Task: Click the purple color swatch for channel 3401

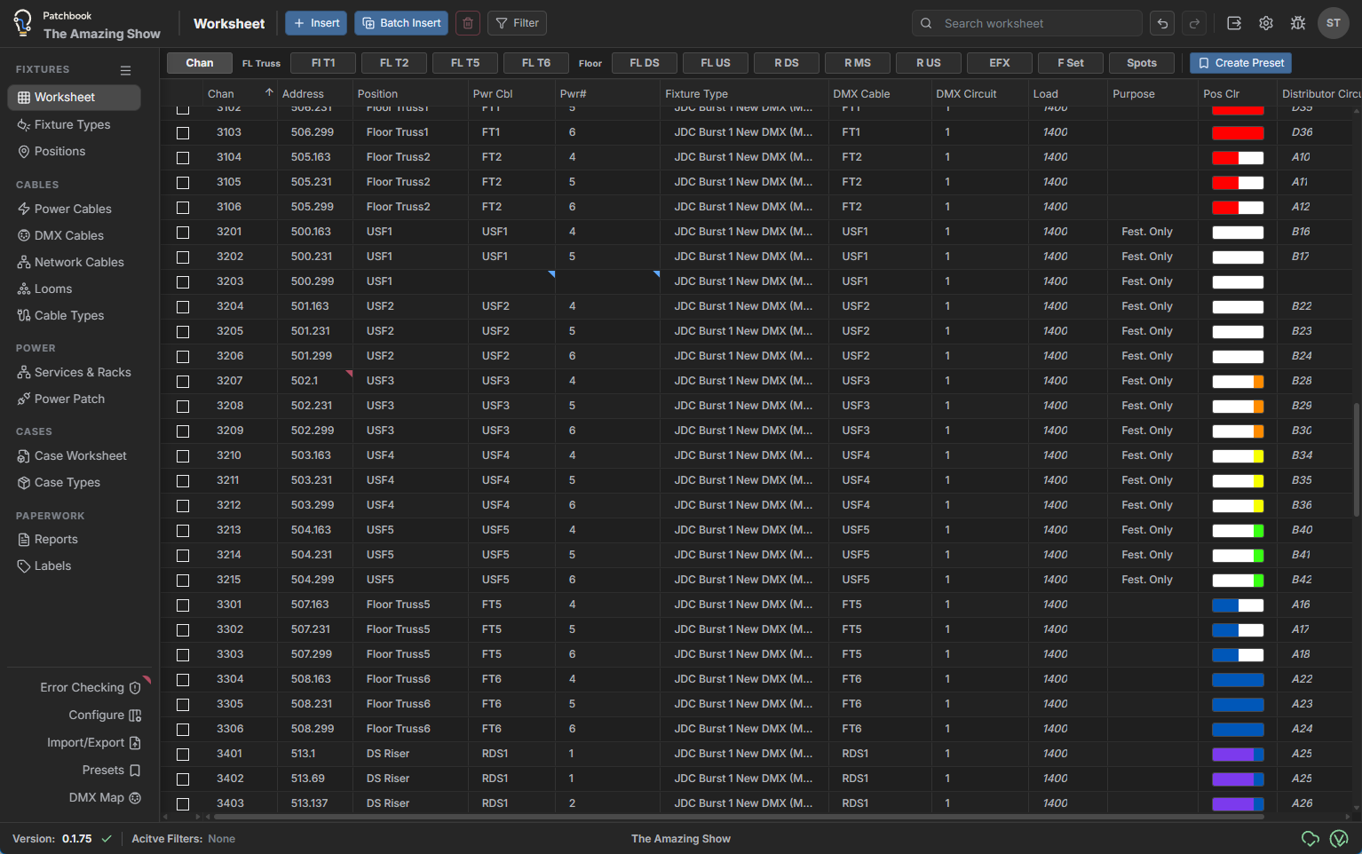Action: [x=1238, y=754]
